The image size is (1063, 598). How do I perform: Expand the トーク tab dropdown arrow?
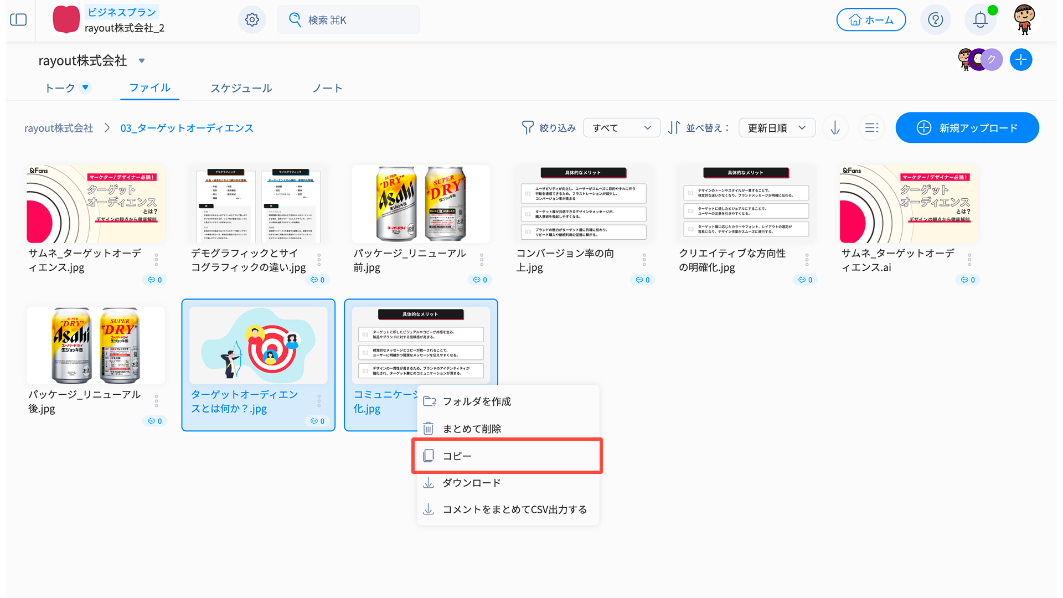(85, 87)
